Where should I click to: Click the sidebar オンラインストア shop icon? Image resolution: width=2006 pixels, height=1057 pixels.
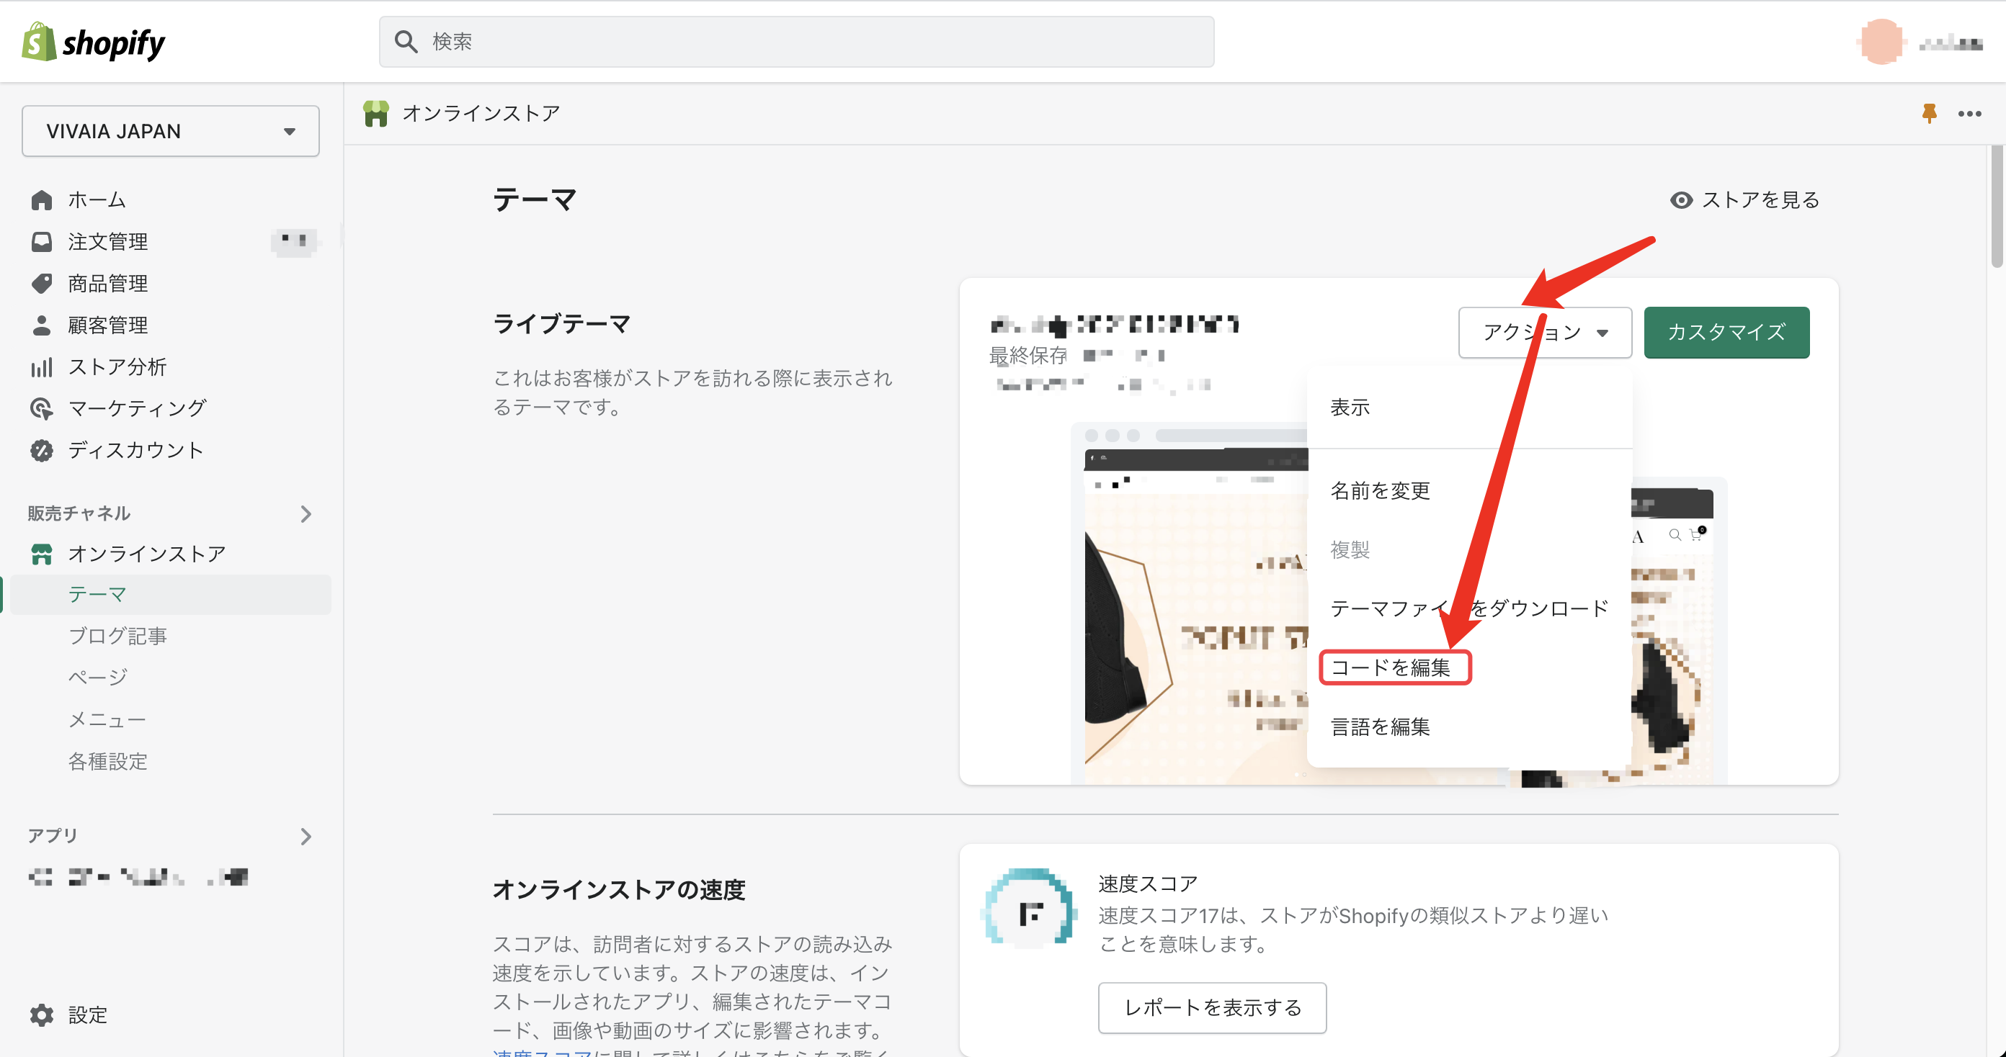tap(42, 554)
